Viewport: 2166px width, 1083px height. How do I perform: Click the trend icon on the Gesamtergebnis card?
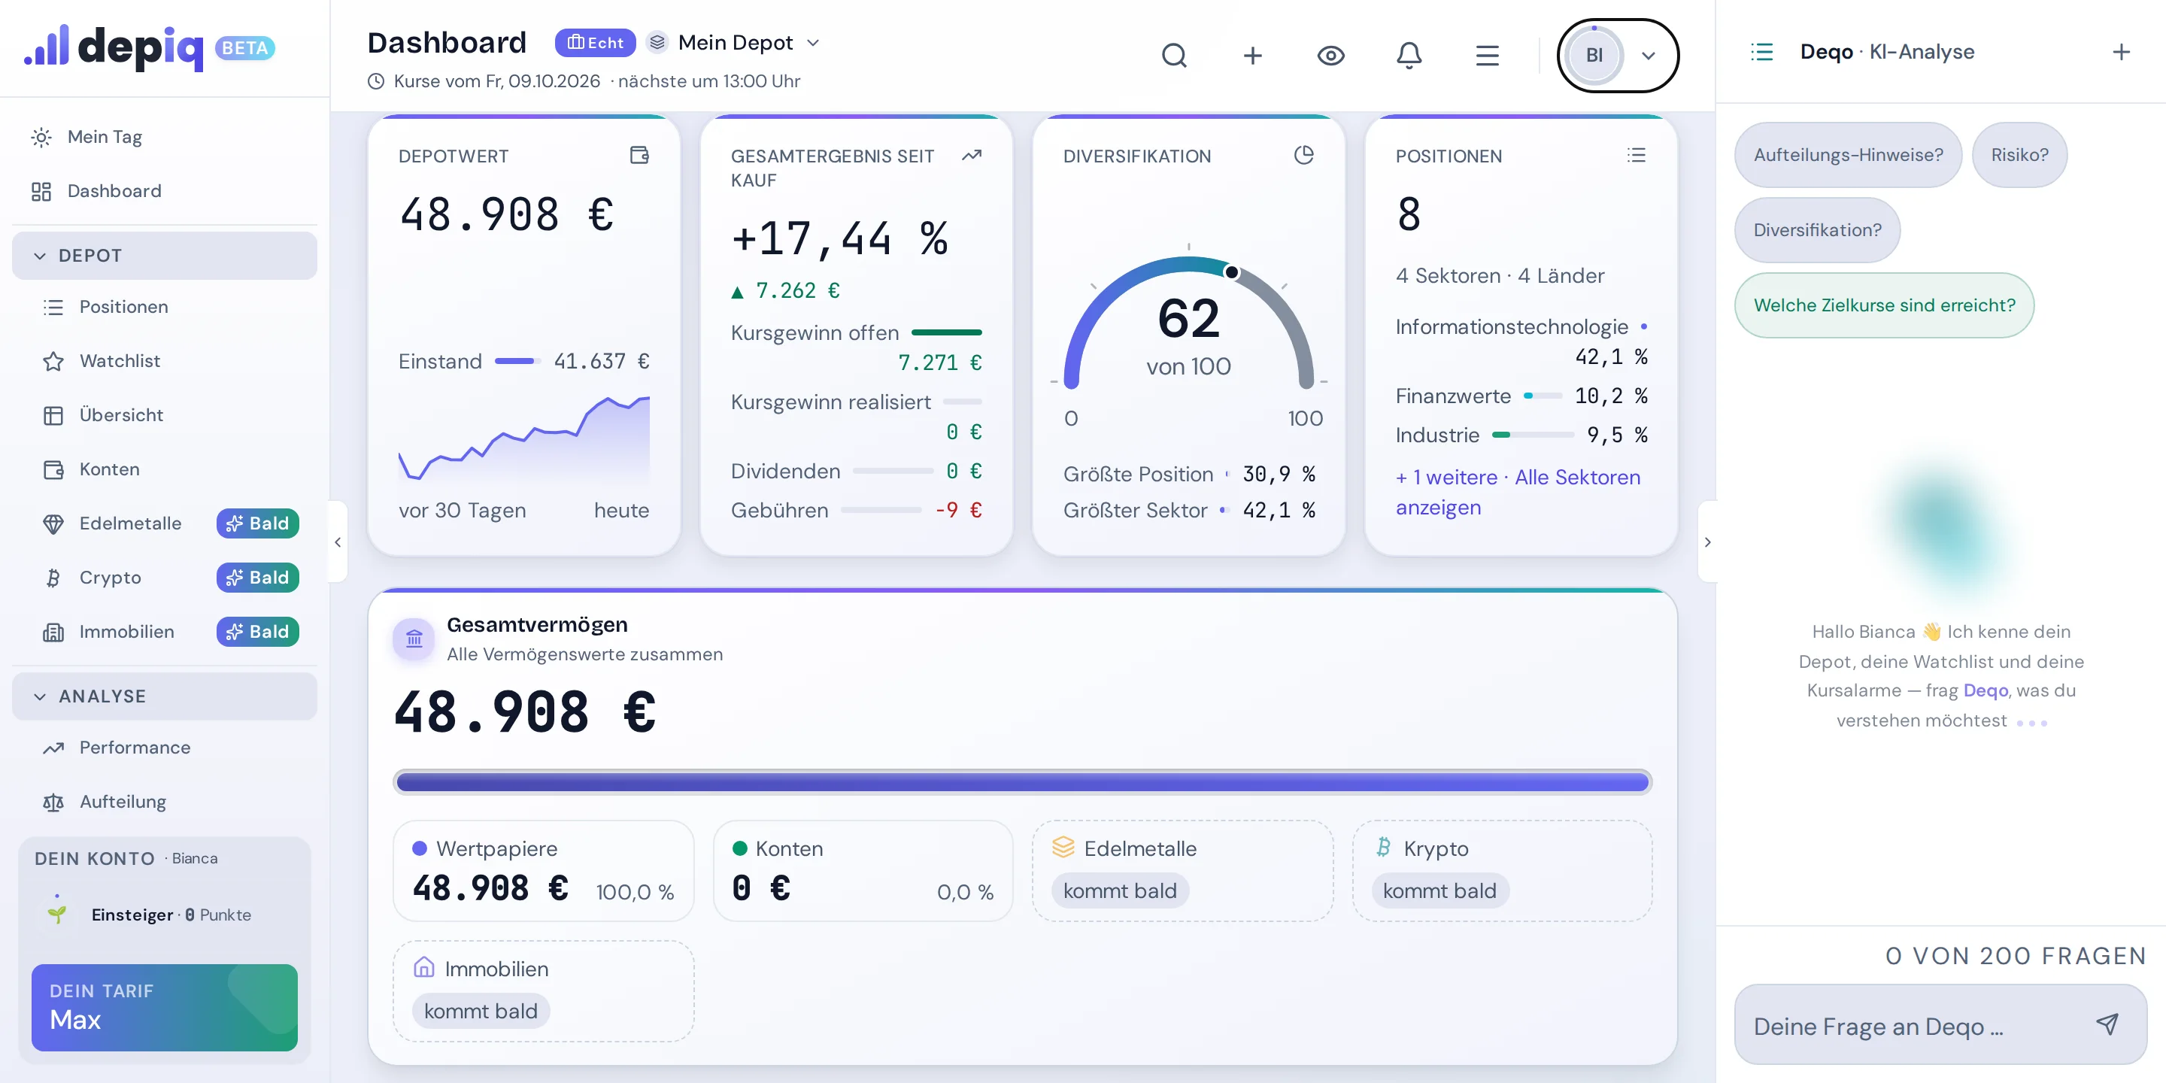(971, 155)
